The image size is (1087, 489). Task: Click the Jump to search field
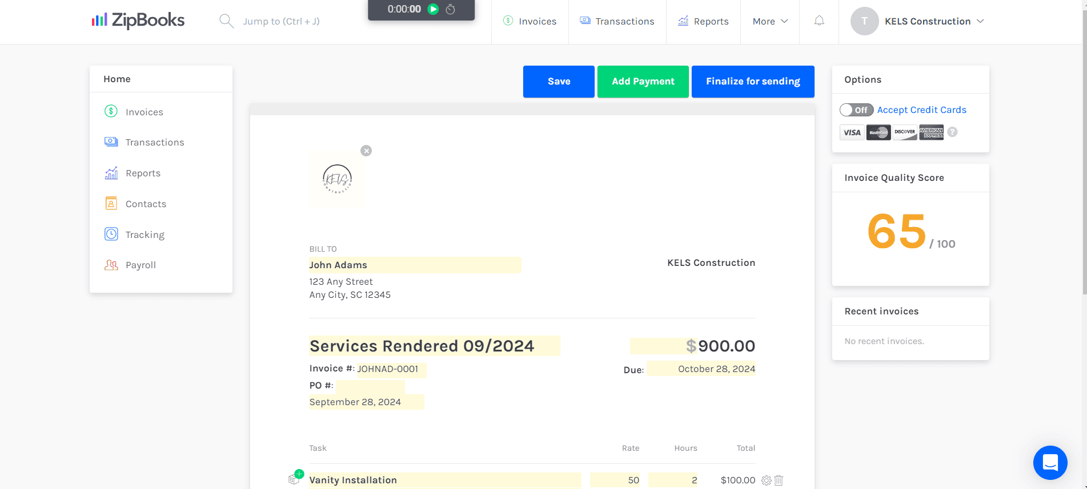(281, 21)
